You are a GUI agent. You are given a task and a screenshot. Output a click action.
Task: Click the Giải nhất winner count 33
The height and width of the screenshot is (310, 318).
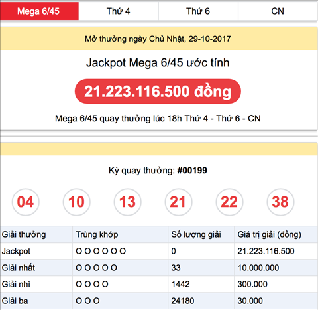pyautogui.click(x=176, y=268)
